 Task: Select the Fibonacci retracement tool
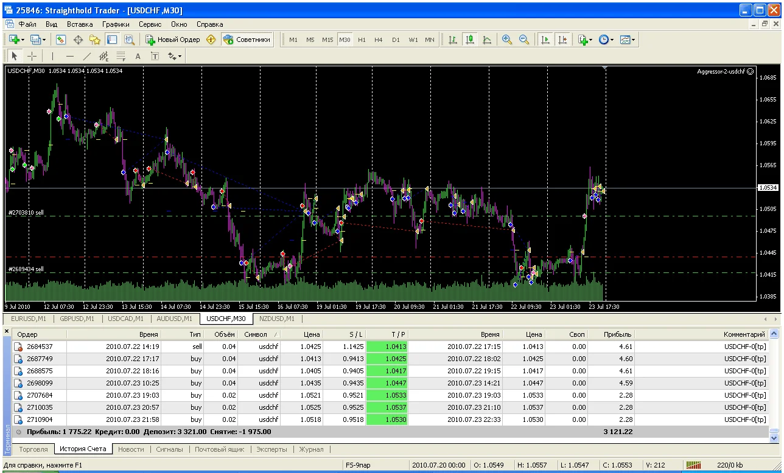(x=121, y=57)
